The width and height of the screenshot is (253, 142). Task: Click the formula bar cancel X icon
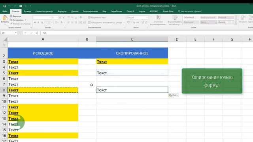pos(25,33)
